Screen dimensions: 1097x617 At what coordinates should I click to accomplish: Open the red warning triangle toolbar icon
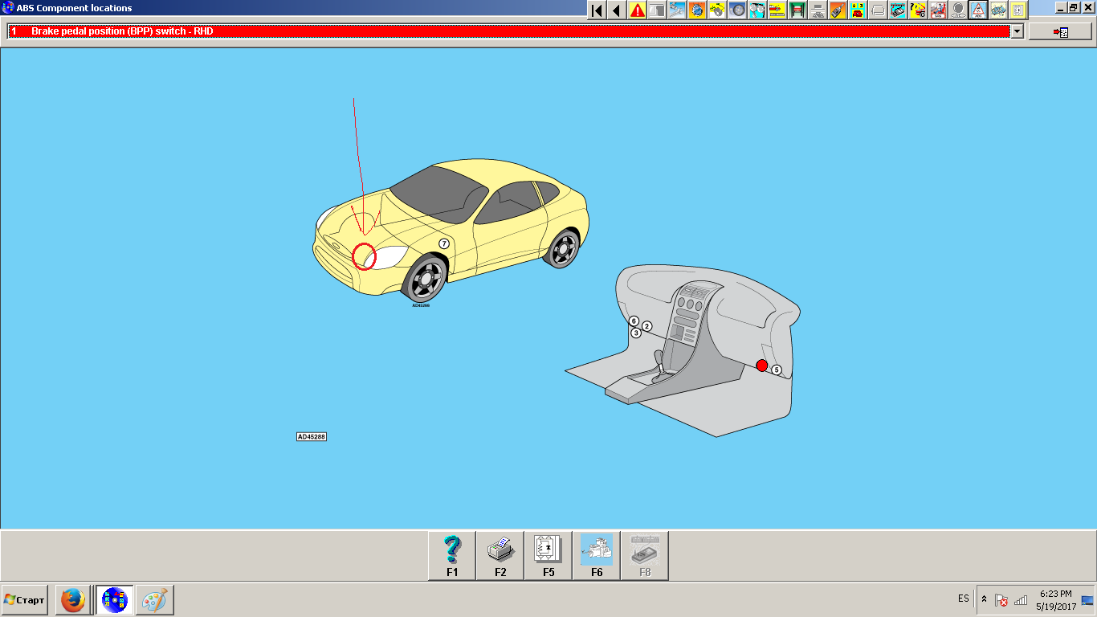coord(638,10)
